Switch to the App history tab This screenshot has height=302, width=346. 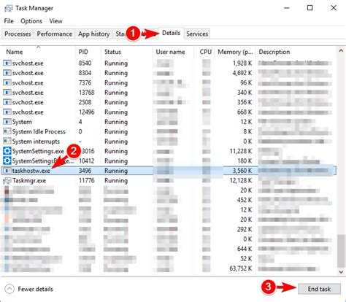click(94, 34)
